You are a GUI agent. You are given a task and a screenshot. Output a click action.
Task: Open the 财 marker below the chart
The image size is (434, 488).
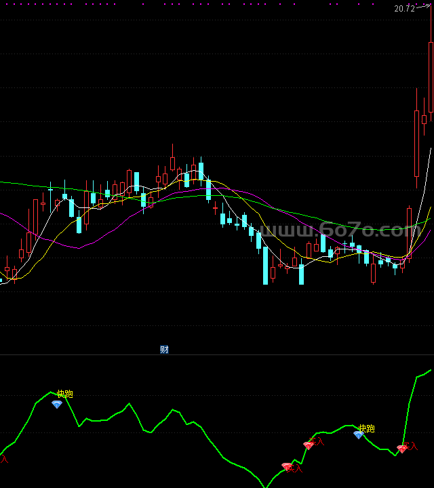point(164,350)
